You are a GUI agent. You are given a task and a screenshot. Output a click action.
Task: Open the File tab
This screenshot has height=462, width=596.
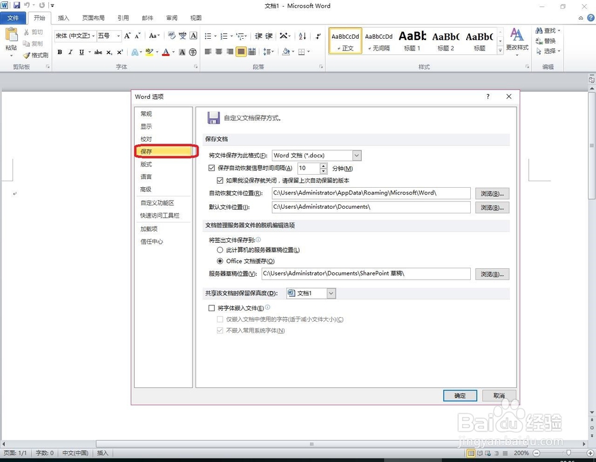click(13, 18)
